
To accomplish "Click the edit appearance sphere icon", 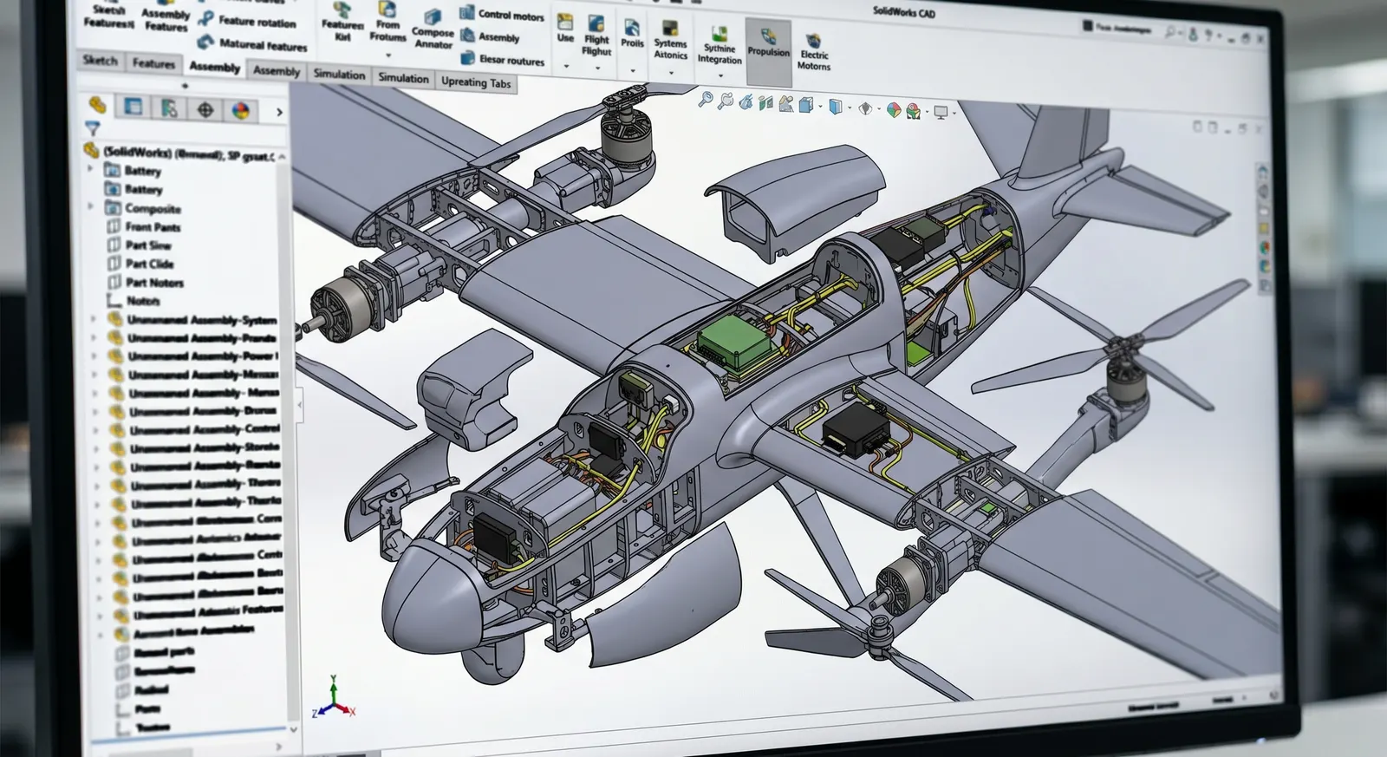I will click(894, 110).
